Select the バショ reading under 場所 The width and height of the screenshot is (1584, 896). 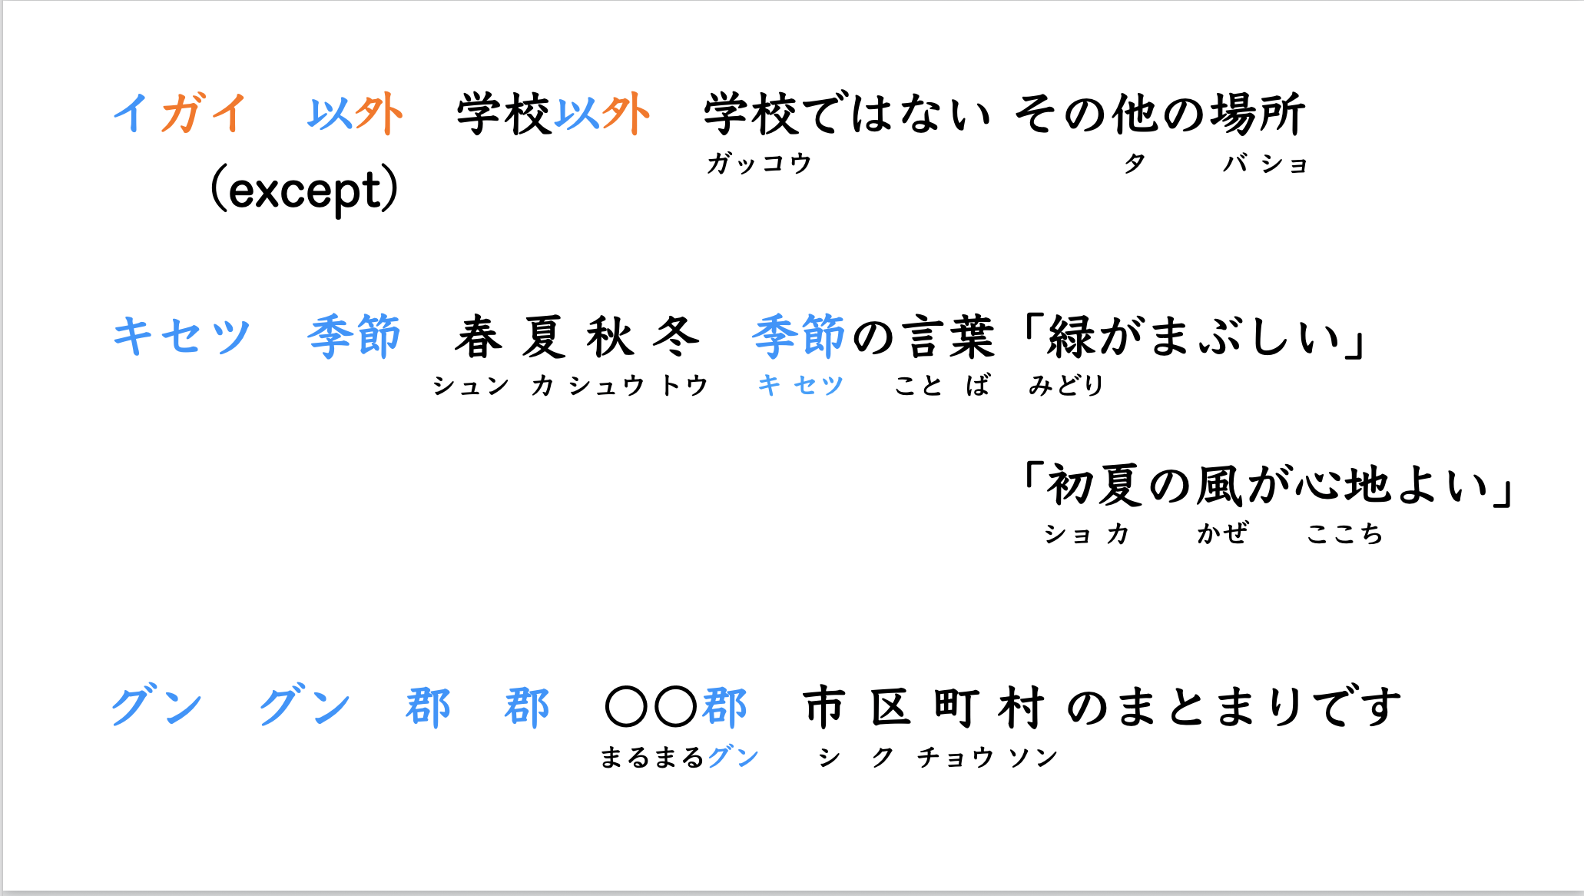pyautogui.click(x=1265, y=163)
